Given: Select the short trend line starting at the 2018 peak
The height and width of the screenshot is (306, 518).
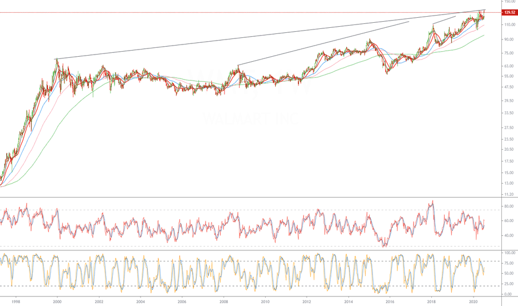Looking at the screenshot, I should point(444,20).
